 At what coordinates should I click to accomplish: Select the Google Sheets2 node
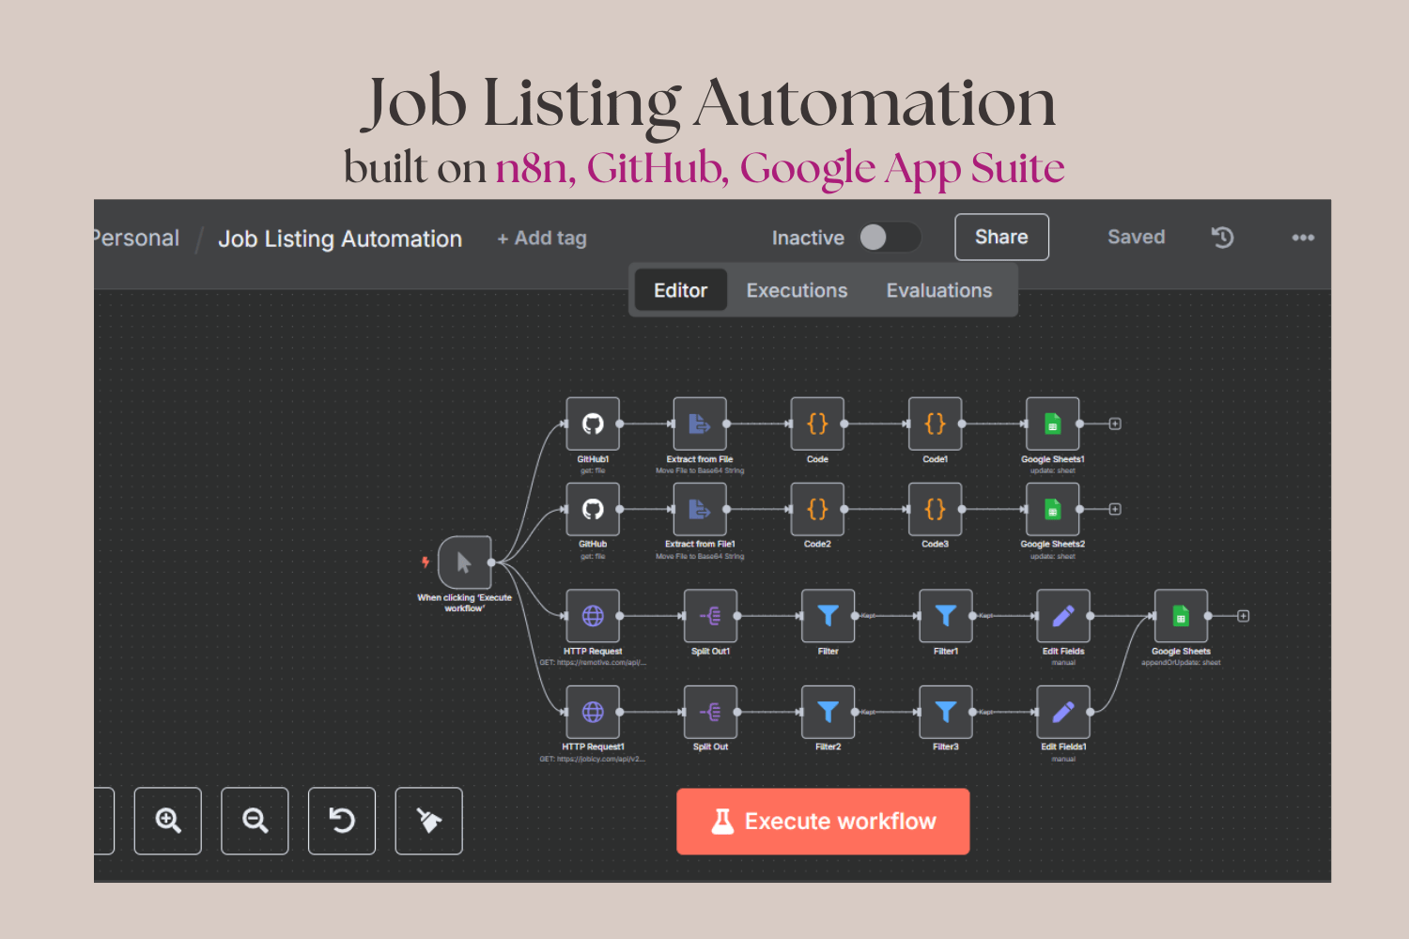click(1052, 510)
